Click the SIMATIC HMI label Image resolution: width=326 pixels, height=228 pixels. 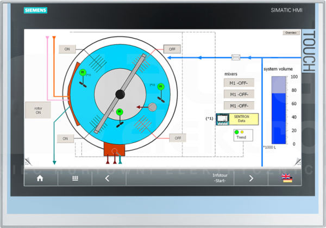[286, 10]
